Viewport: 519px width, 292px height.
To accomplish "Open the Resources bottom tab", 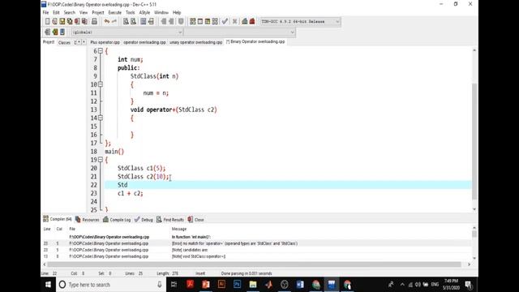I will click(88, 220).
